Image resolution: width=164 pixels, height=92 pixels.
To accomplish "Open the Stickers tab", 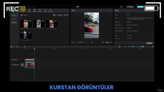I will (29, 10).
